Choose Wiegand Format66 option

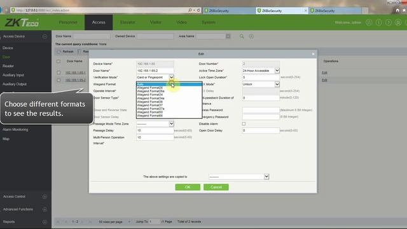169,116
